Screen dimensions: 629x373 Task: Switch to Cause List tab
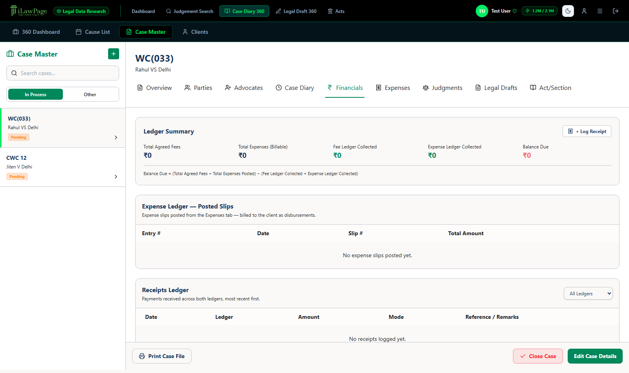(93, 32)
